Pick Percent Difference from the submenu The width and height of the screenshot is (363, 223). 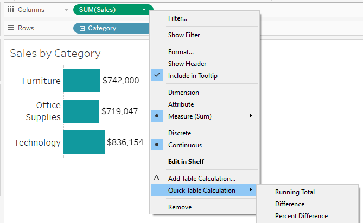point(301,216)
